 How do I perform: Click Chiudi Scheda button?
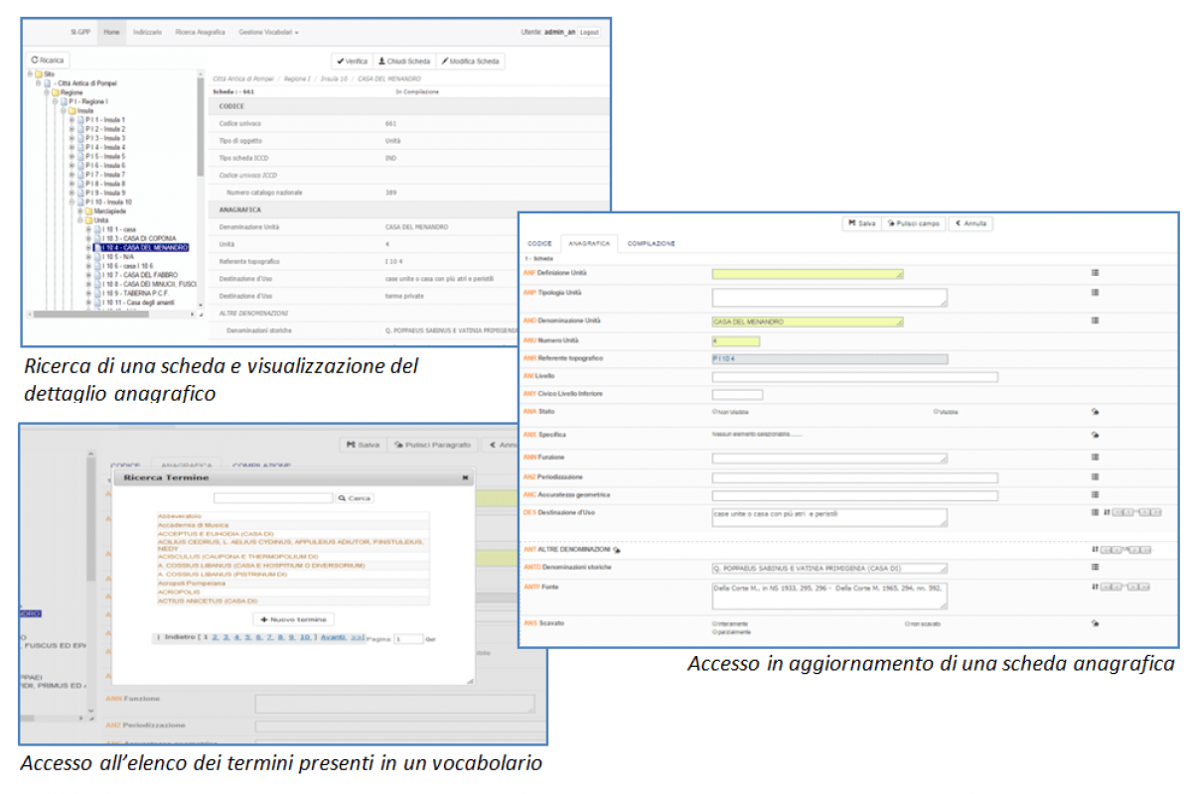coord(404,61)
